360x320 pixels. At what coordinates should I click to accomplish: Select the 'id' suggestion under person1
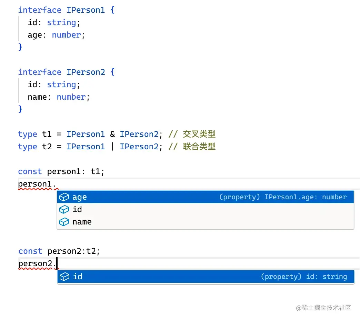click(x=205, y=209)
